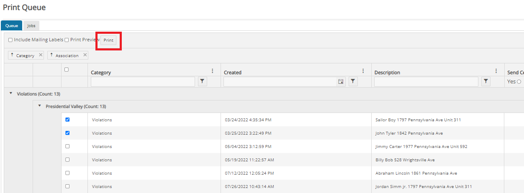Toggle the select-all header checkbox
This screenshot has width=524, height=193.
click(66, 70)
